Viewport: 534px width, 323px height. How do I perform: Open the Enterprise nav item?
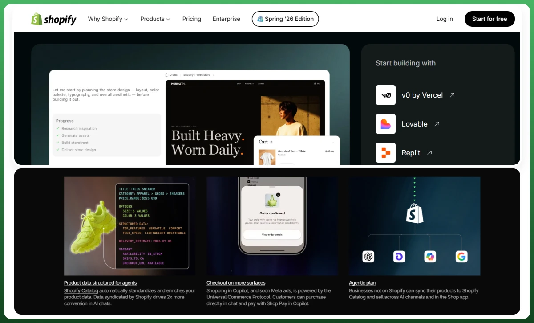[227, 19]
